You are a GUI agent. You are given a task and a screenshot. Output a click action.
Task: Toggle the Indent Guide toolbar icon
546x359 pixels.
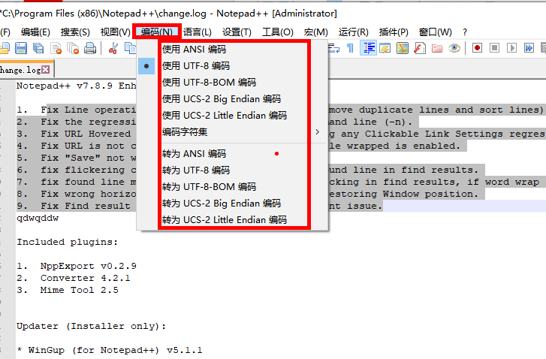pyautogui.click(x=369, y=48)
